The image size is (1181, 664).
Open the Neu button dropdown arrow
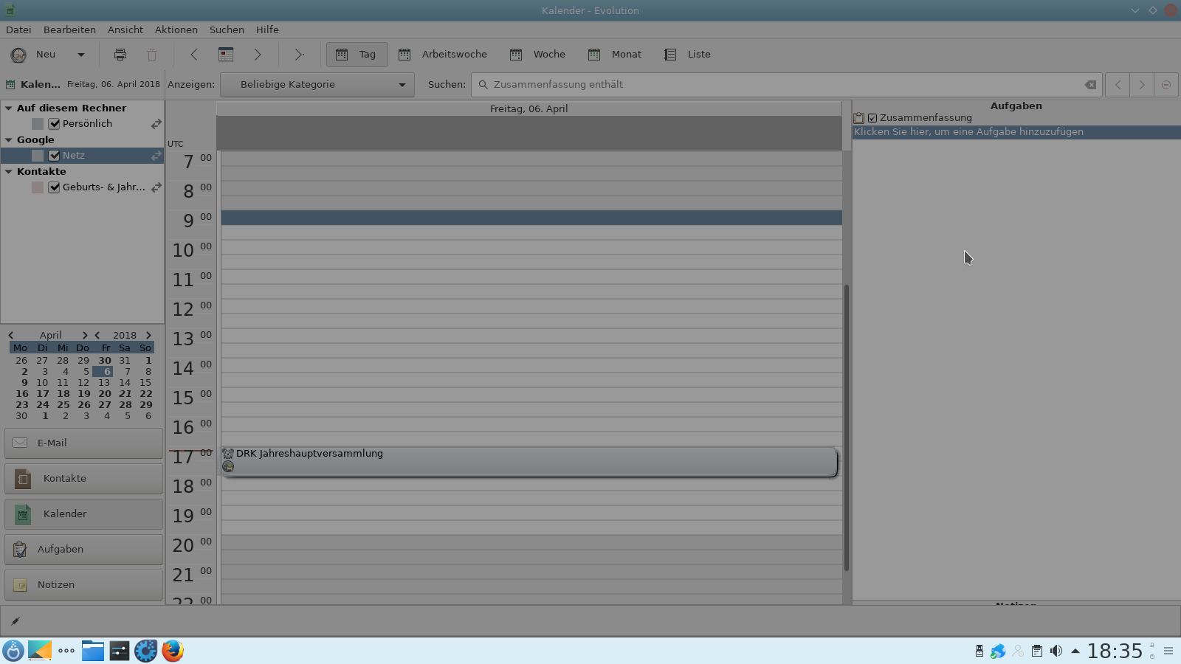81,55
